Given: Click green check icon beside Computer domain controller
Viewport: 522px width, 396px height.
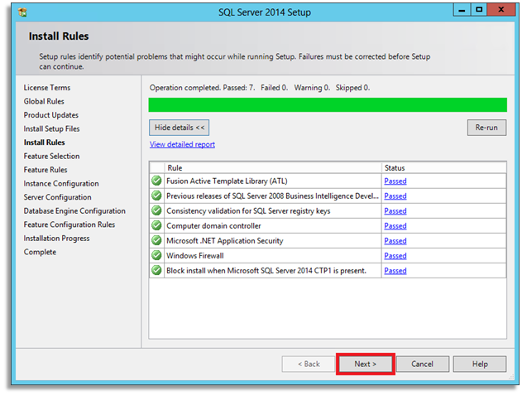Looking at the screenshot, I should click(x=156, y=225).
